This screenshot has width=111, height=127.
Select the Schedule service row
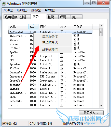pyautogui.click(x=50, y=101)
